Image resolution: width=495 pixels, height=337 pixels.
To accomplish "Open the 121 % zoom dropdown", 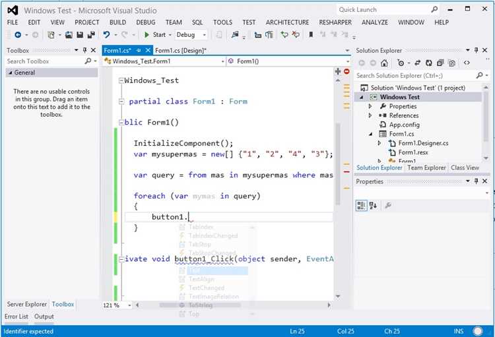I will pyautogui.click(x=129, y=305).
